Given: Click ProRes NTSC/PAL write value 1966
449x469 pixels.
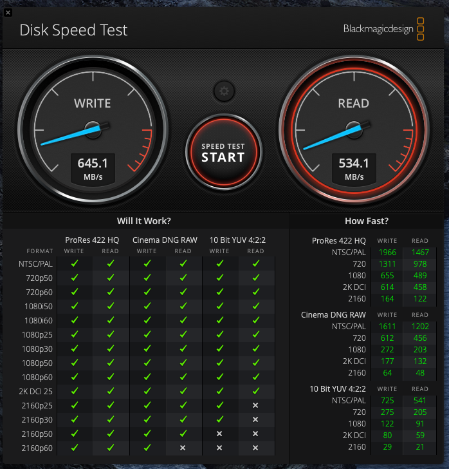Looking at the screenshot, I should point(387,253).
